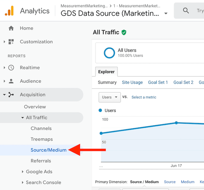Select the Source/Medium report
204x190 pixels.
(x=49, y=150)
